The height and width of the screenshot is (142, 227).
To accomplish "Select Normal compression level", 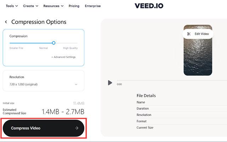I will 43,48.
